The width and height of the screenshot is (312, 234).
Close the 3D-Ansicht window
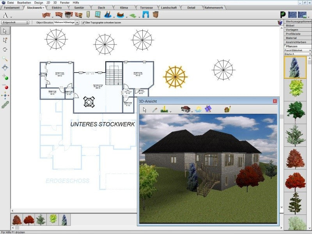click(x=275, y=101)
